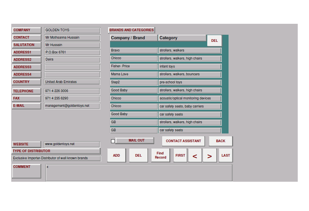The width and height of the screenshot is (309, 211).
Task: Click the E-MAIL field management@goldentoys.net
Action: (x=72, y=106)
